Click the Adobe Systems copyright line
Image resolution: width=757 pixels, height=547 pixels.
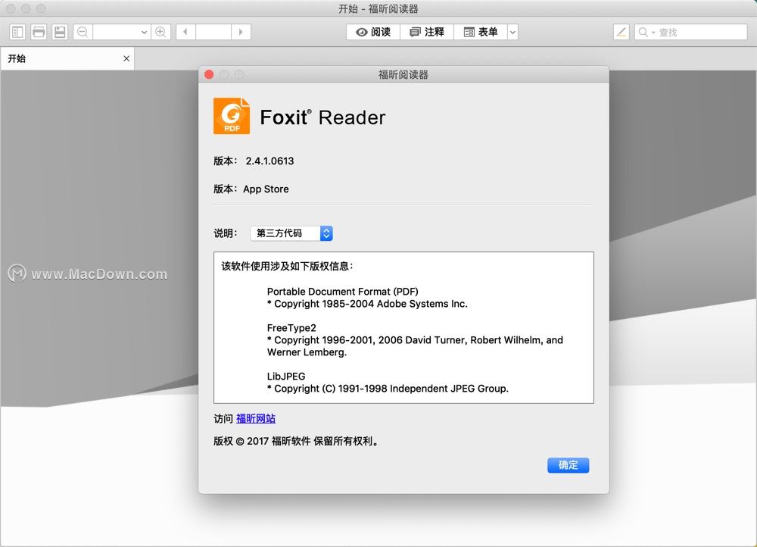[x=367, y=304]
